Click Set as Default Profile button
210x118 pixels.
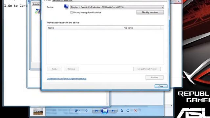147,69
